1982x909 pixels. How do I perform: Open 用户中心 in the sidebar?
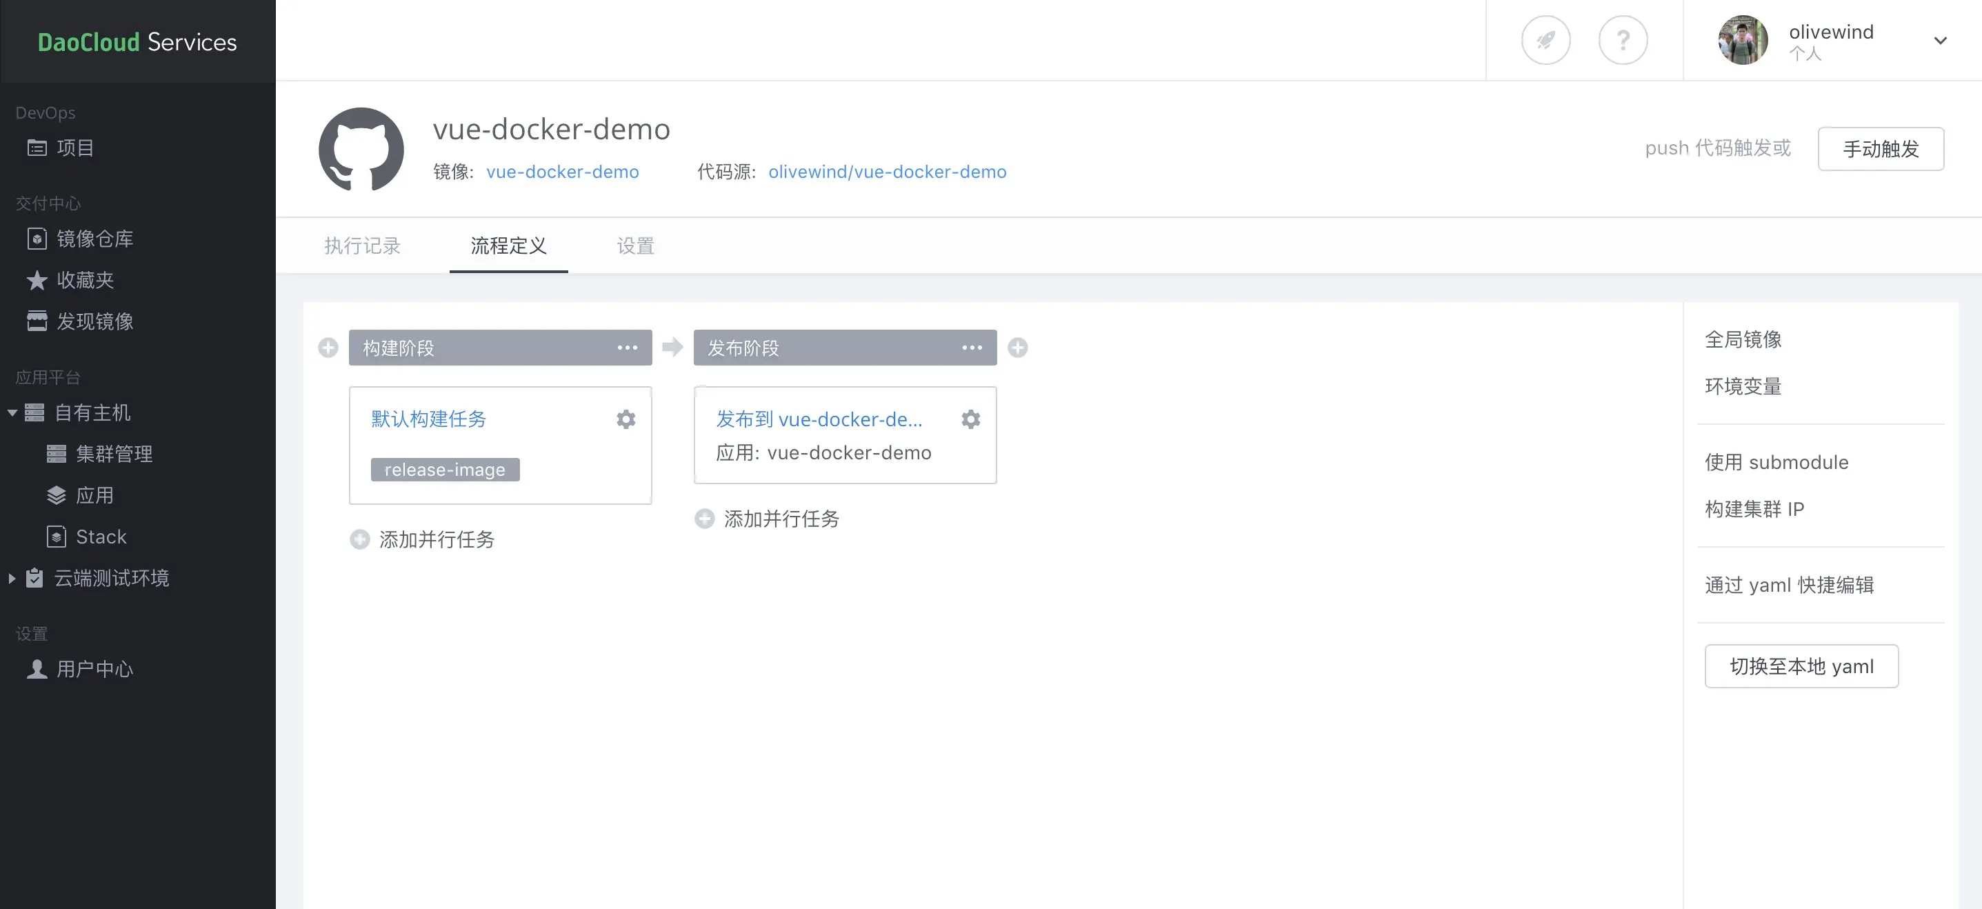click(94, 669)
